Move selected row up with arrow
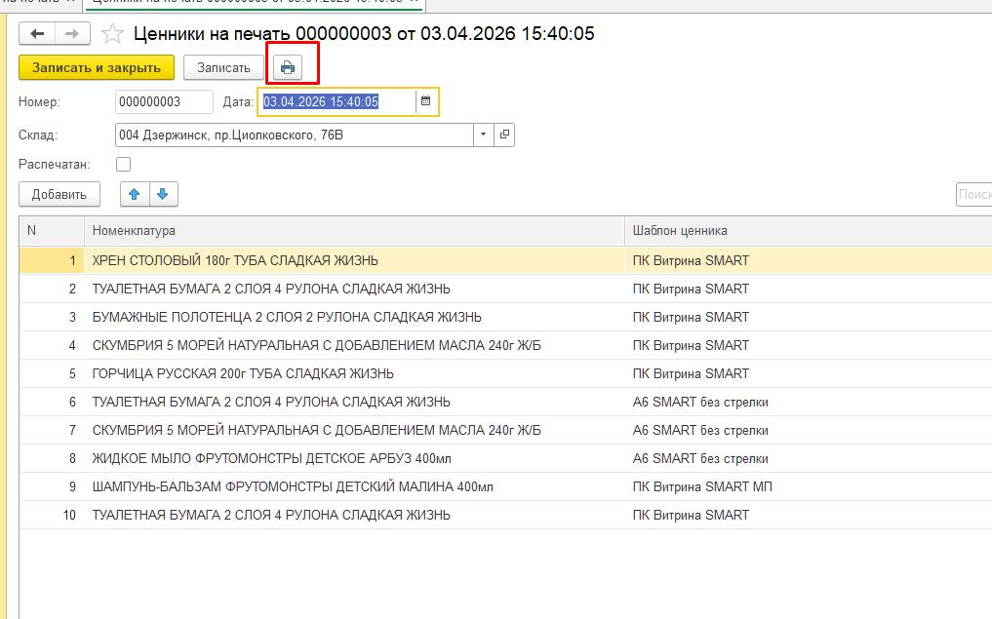Image resolution: width=992 pixels, height=619 pixels. click(x=135, y=194)
